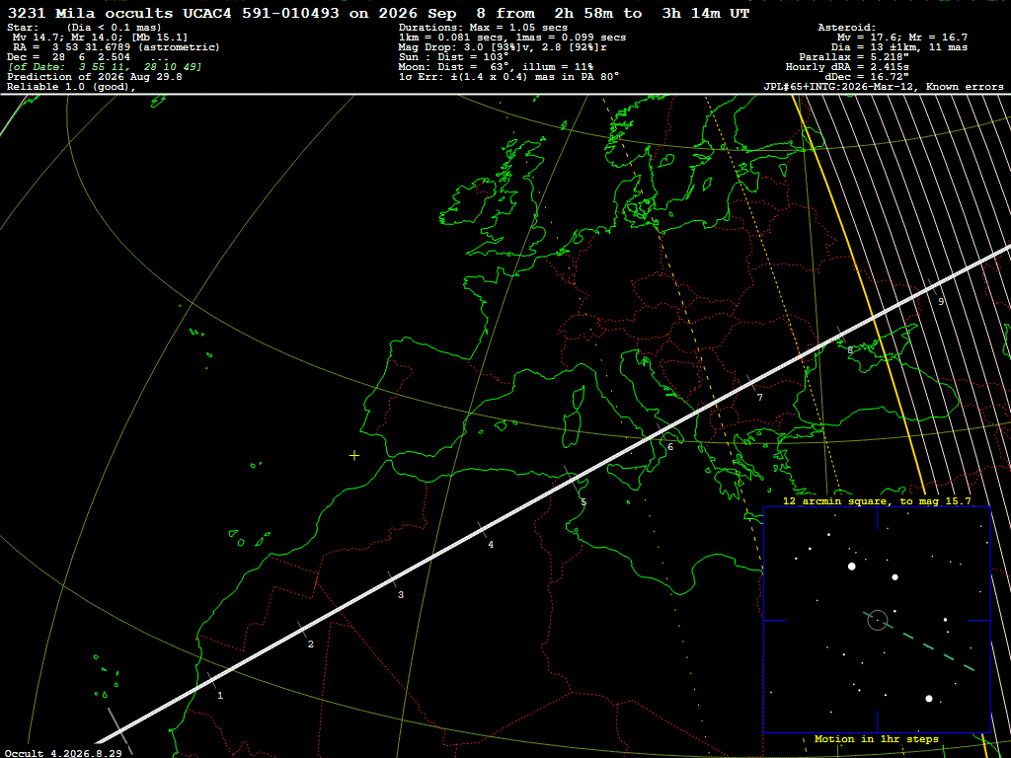Screen dimensions: 1011x758
Task: Click the '3231 Mila occults' title text
Action: 90,13
